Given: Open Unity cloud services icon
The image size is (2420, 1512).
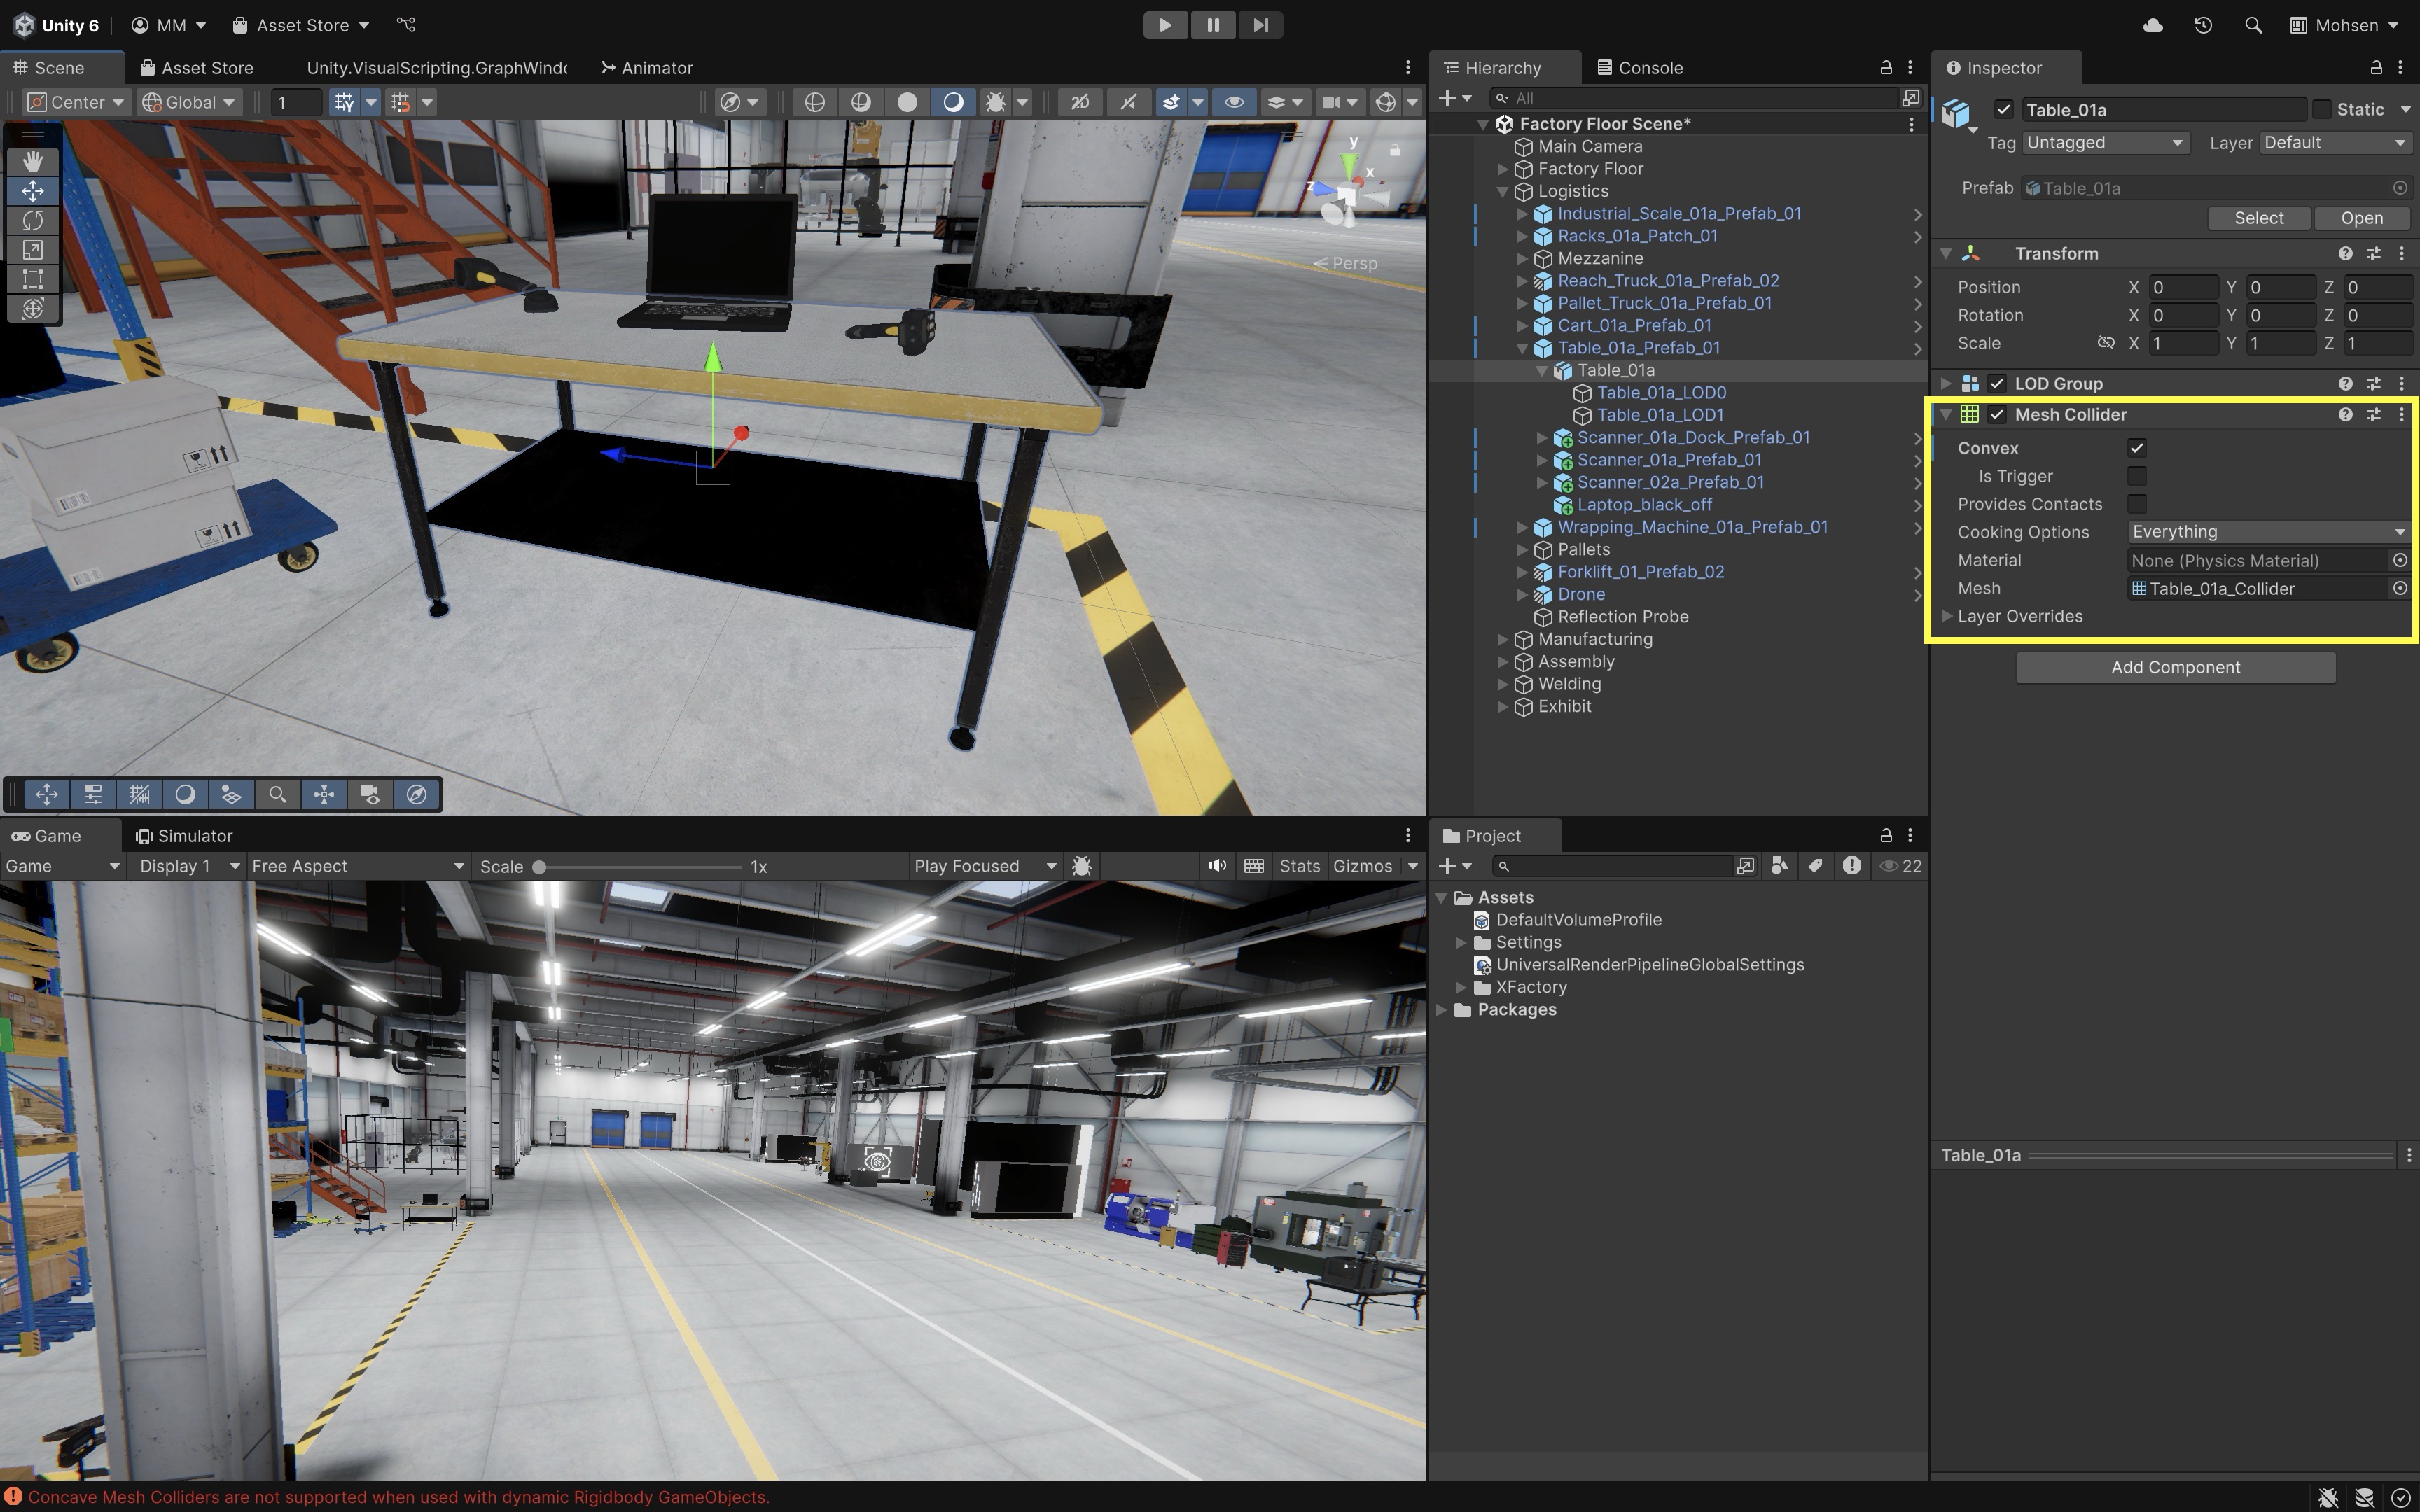Looking at the screenshot, I should click(x=2153, y=25).
